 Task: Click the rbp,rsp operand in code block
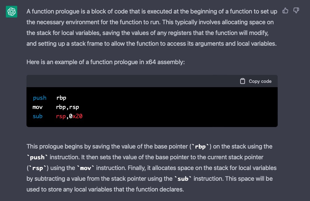point(67,107)
